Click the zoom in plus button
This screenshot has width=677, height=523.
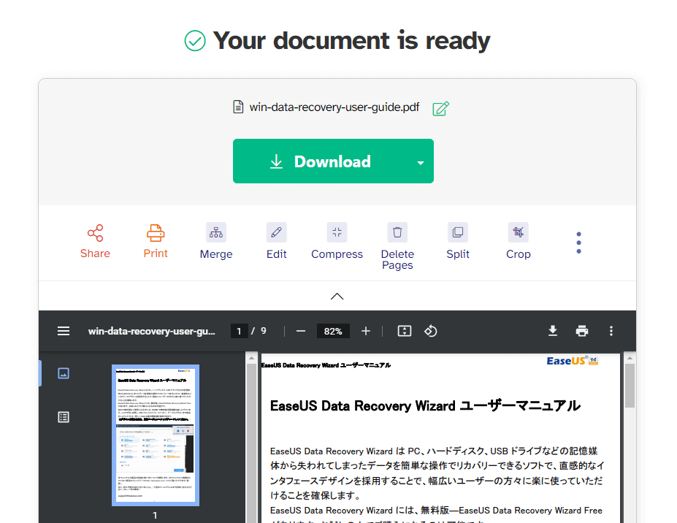pos(366,331)
